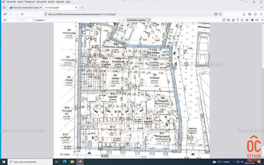Select the PDF add image tool
The image size is (264, 165).
click(247, 20)
